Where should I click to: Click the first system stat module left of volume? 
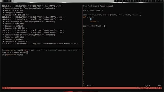click(x=118, y=1)
